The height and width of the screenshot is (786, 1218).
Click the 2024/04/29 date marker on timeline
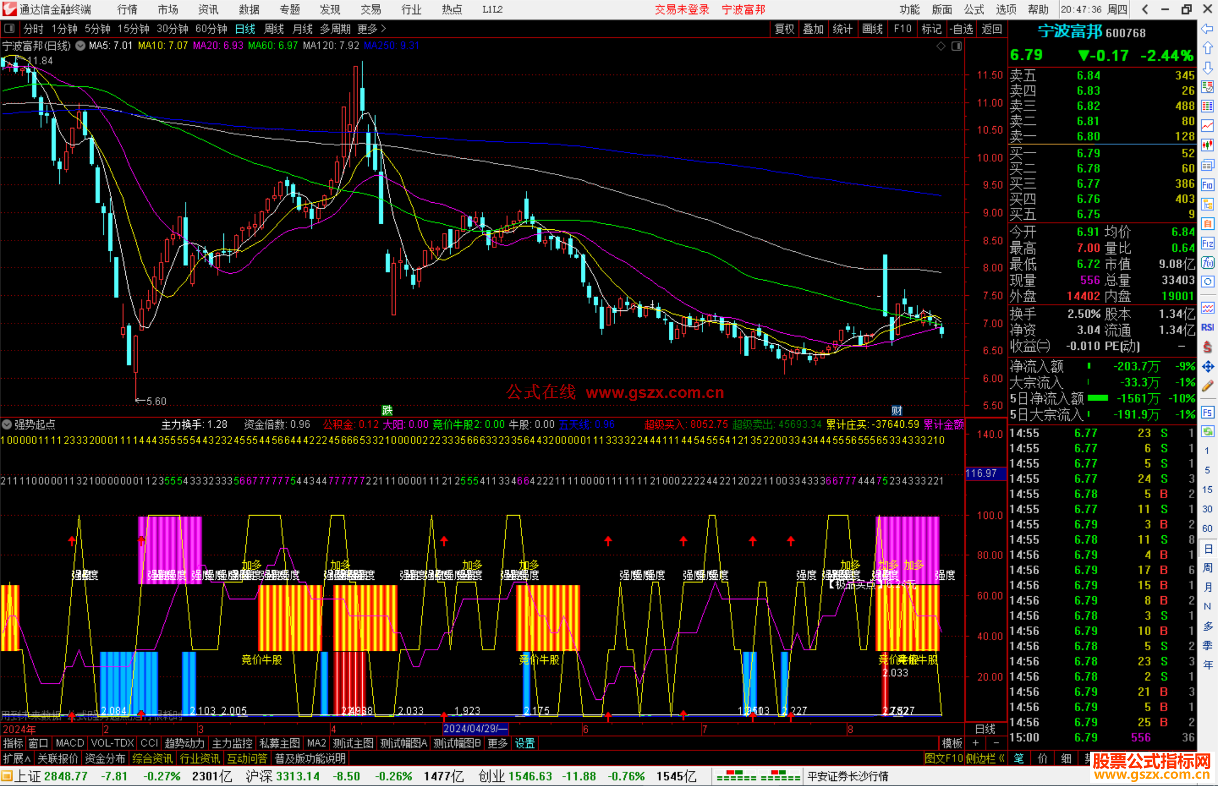475,729
